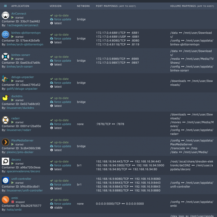The image size is (217, 217).
Task: Follow the linuxserver/duckdns repository link
Action: pyautogui.click(x=20, y=108)
